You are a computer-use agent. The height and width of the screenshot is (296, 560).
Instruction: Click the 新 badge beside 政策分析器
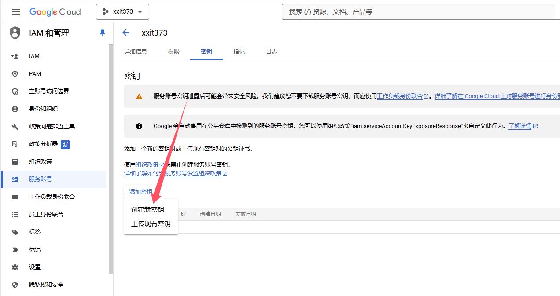click(65, 144)
